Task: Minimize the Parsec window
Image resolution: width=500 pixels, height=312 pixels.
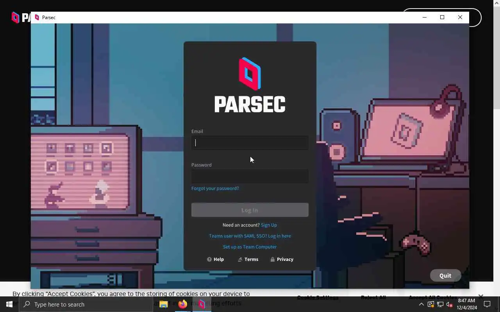Action: (x=424, y=17)
